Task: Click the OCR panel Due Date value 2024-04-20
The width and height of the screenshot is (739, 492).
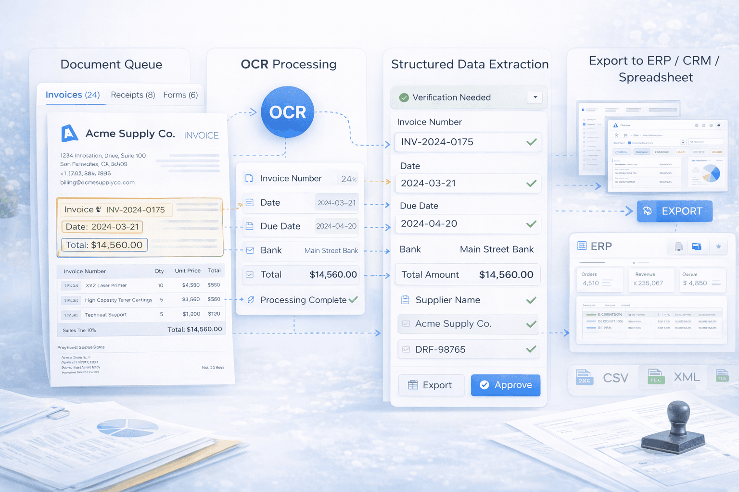Action: click(336, 226)
